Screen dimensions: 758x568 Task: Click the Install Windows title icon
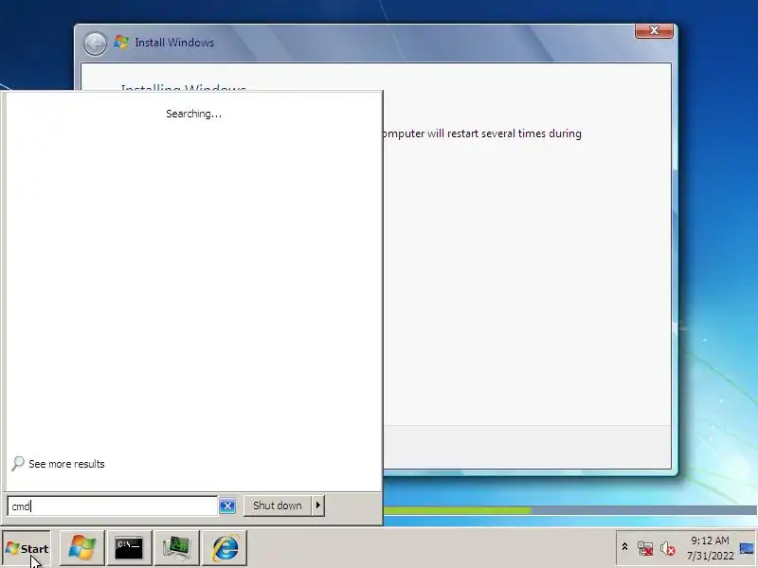[x=121, y=42]
